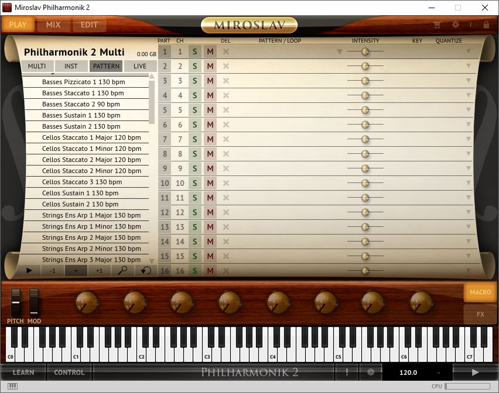Select part number 3
The height and width of the screenshot is (393, 499).
165,81
